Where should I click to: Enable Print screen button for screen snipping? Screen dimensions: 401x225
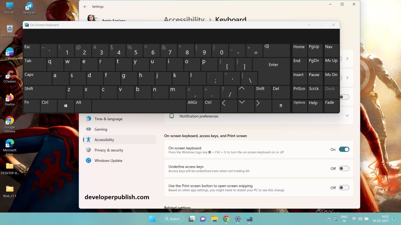[x=344, y=187]
